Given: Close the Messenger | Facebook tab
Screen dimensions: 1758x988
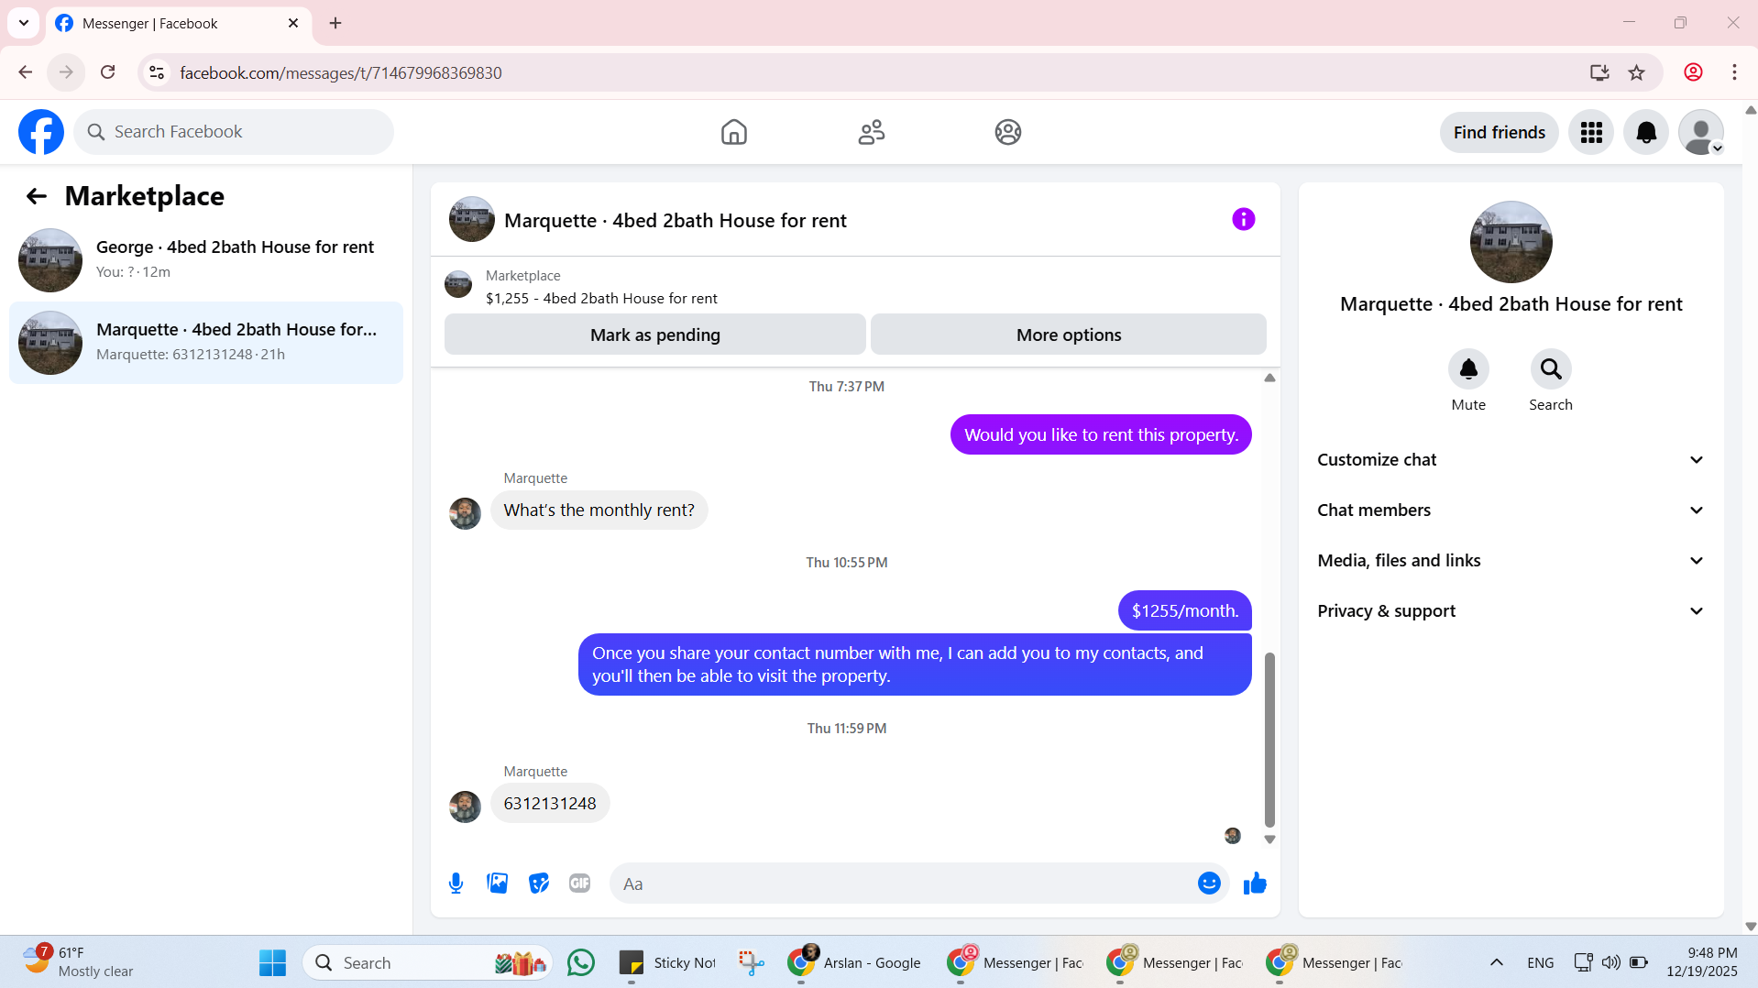Looking at the screenshot, I should [293, 24].
